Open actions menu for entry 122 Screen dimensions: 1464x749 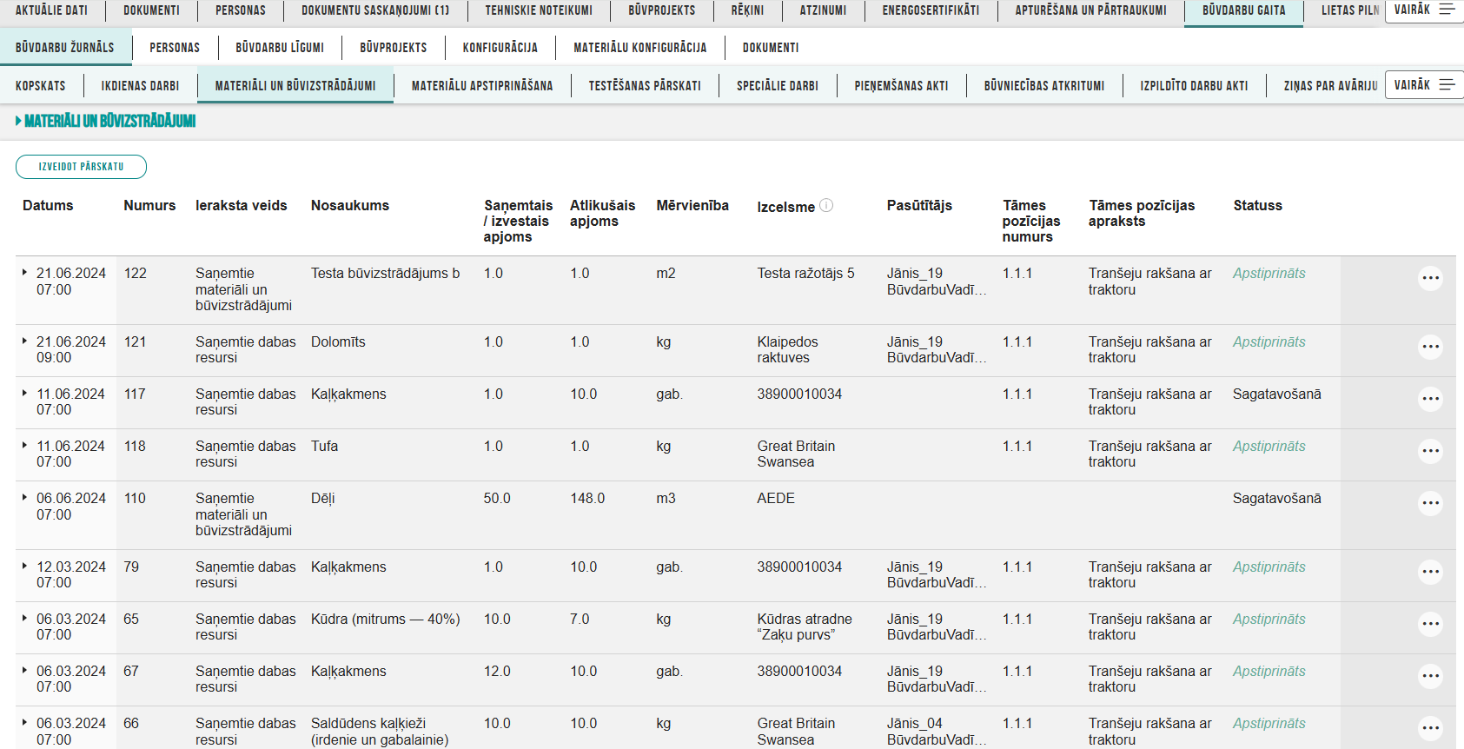pyautogui.click(x=1430, y=278)
